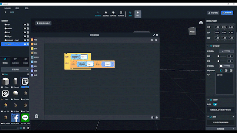Select the focus-object tool in top toolbar
Screen dimensions: 237x133
click(x=121, y=14)
